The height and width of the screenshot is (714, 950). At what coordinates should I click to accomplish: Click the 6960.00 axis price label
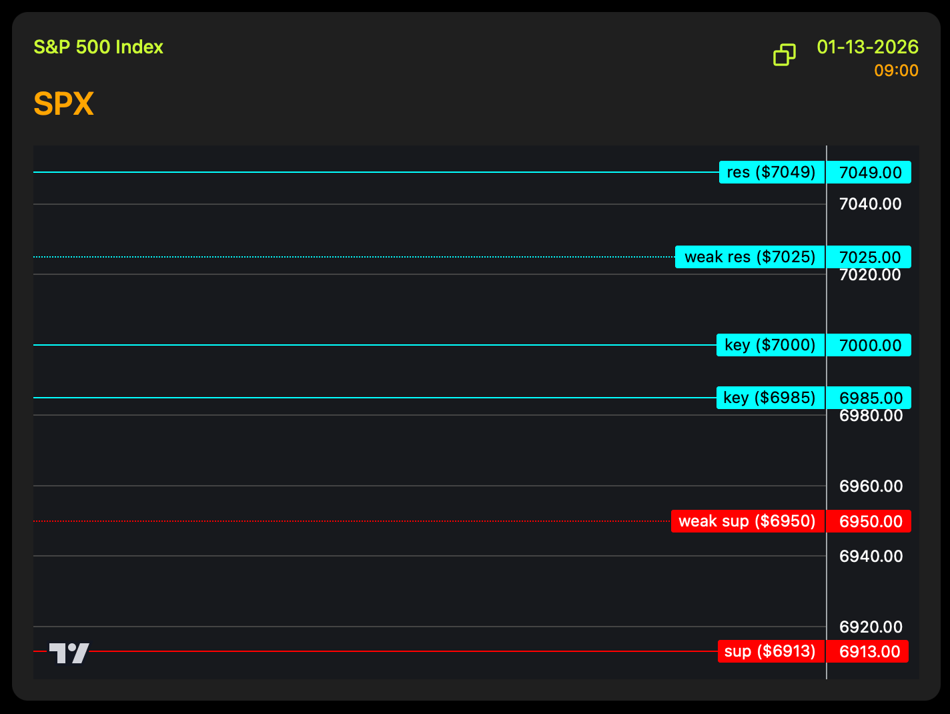coord(871,486)
